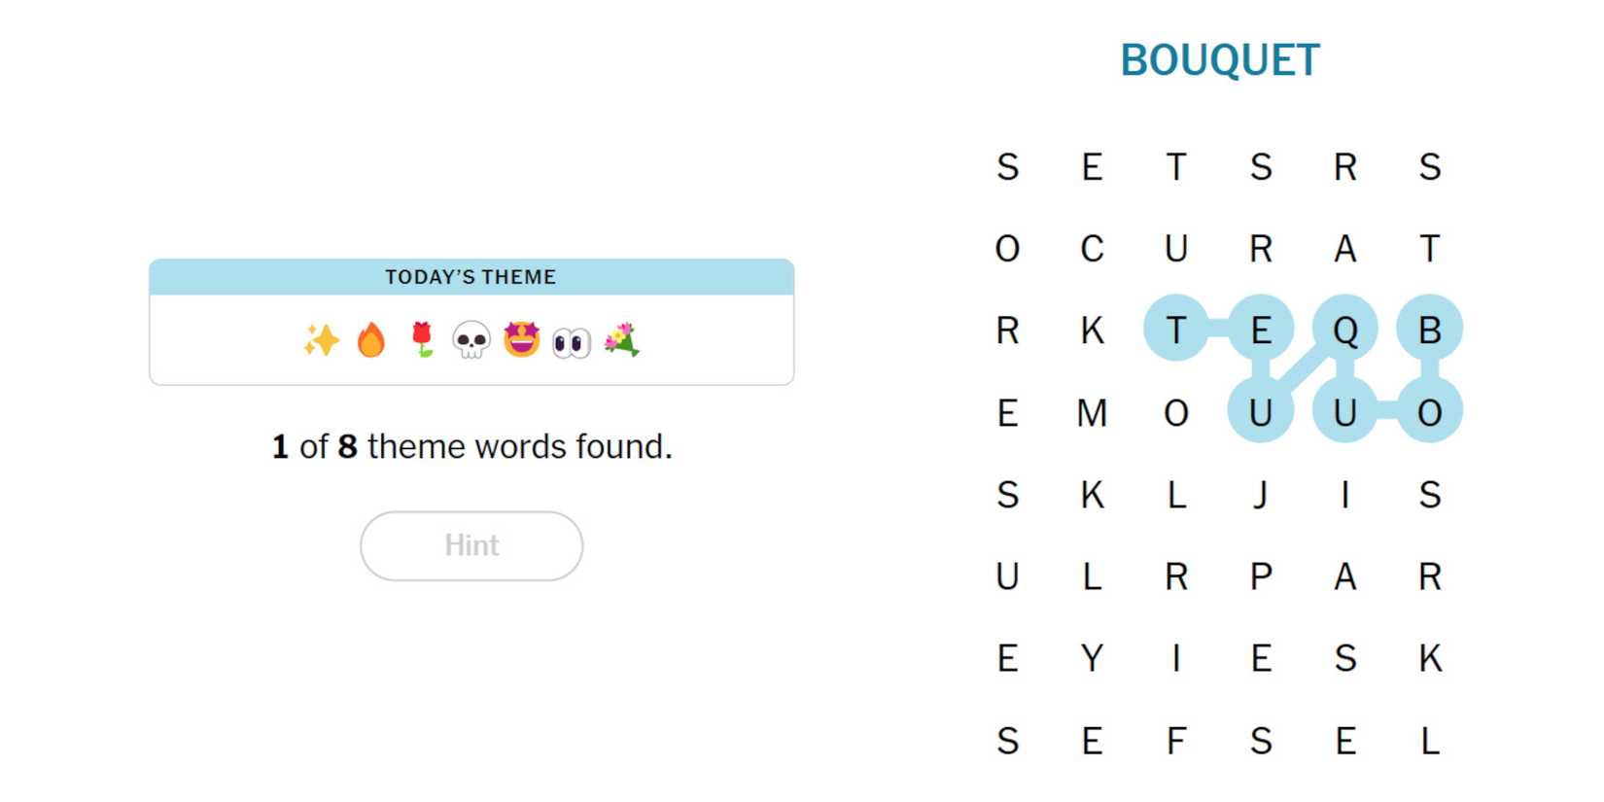Select the letter Y in the grid

click(1092, 659)
